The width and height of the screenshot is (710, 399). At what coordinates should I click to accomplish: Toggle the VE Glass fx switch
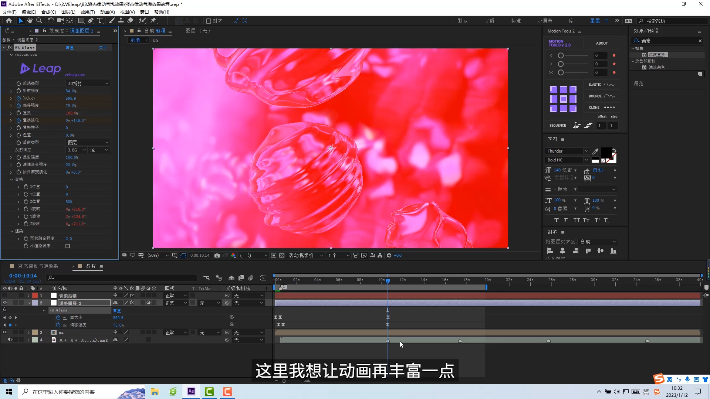(10, 48)
